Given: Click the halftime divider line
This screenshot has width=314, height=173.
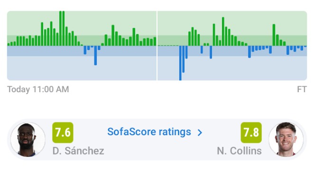Looking at the screenshot, I should tap(157, 46).
